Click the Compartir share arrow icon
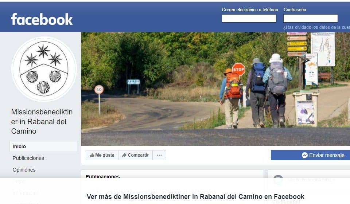 coord(124,156)
